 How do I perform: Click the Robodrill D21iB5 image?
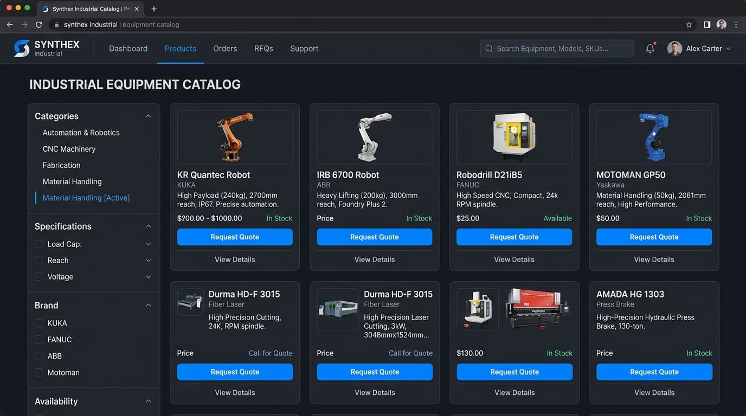(514, 137)
